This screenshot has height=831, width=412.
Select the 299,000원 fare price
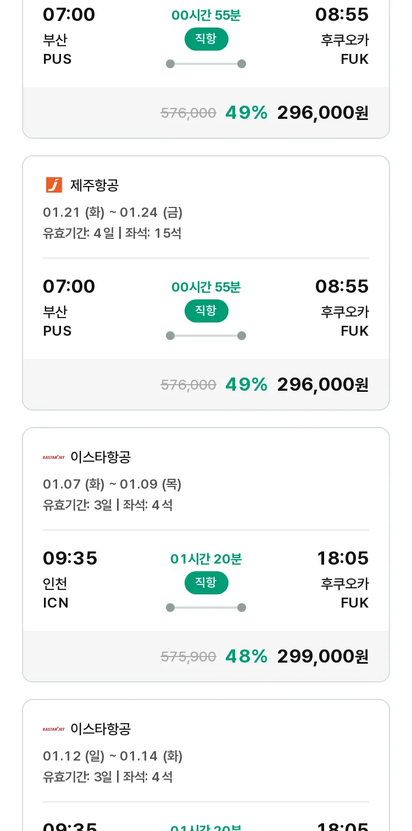[322, 656]
